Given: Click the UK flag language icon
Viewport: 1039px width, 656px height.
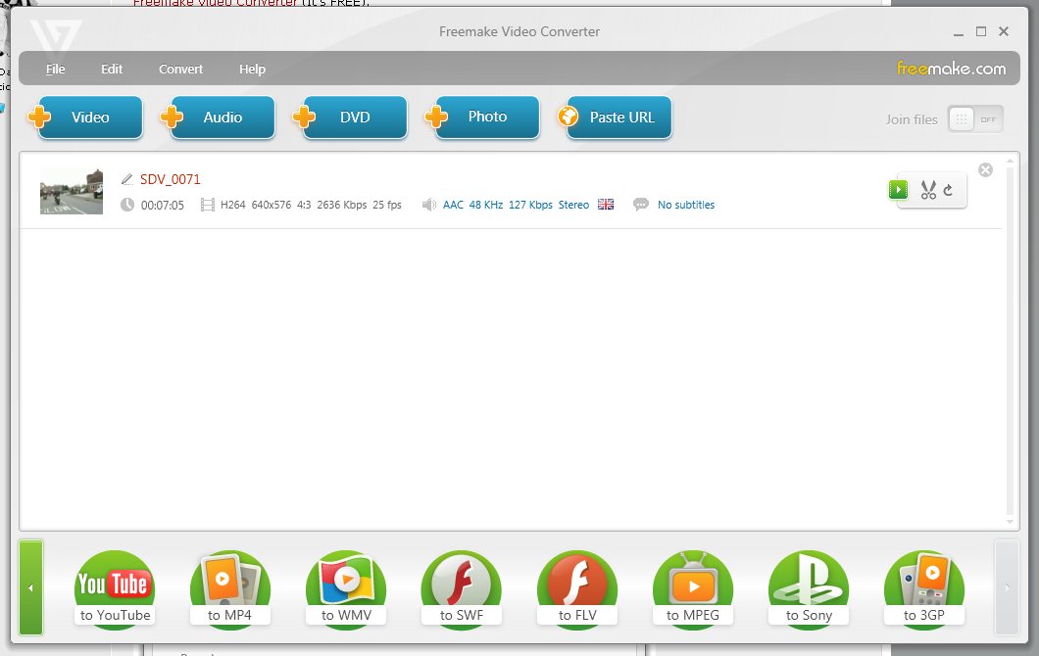Looking at the screenshot, I should (x=606, y=205).
